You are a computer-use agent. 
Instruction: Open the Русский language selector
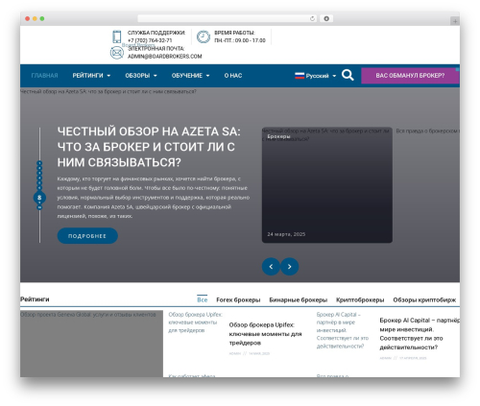[316, 76]
